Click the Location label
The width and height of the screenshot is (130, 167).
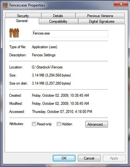(x=16, y=67)
